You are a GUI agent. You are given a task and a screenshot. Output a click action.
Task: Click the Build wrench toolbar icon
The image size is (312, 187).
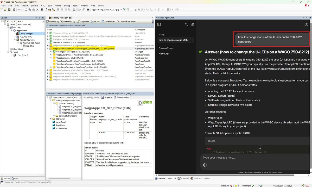(139, 10)
